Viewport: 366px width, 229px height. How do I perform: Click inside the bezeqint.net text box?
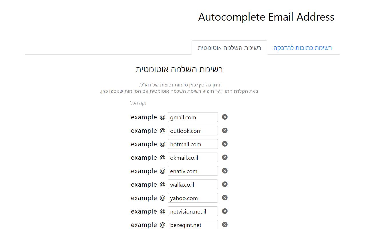point(192,225)
